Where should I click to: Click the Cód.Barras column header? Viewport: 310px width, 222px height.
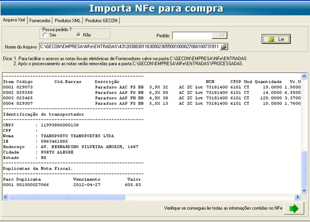tap(68, 82)
